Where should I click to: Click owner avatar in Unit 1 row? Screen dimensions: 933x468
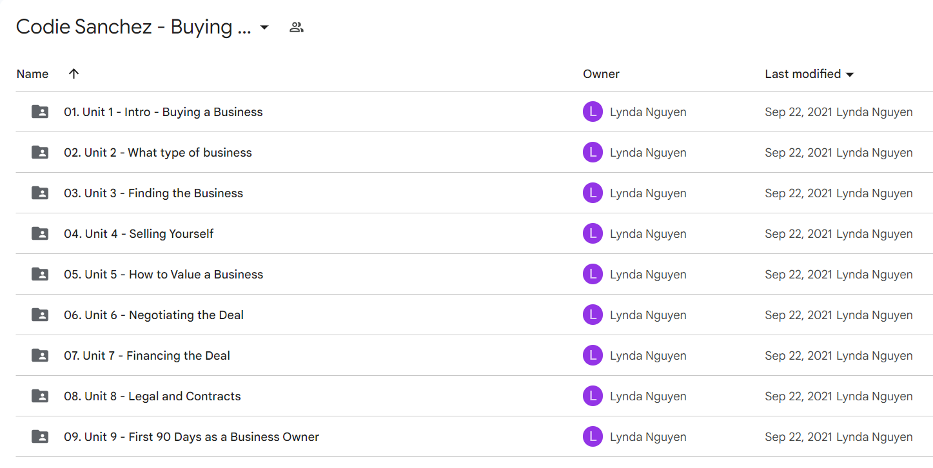click(x=593, y=112)
